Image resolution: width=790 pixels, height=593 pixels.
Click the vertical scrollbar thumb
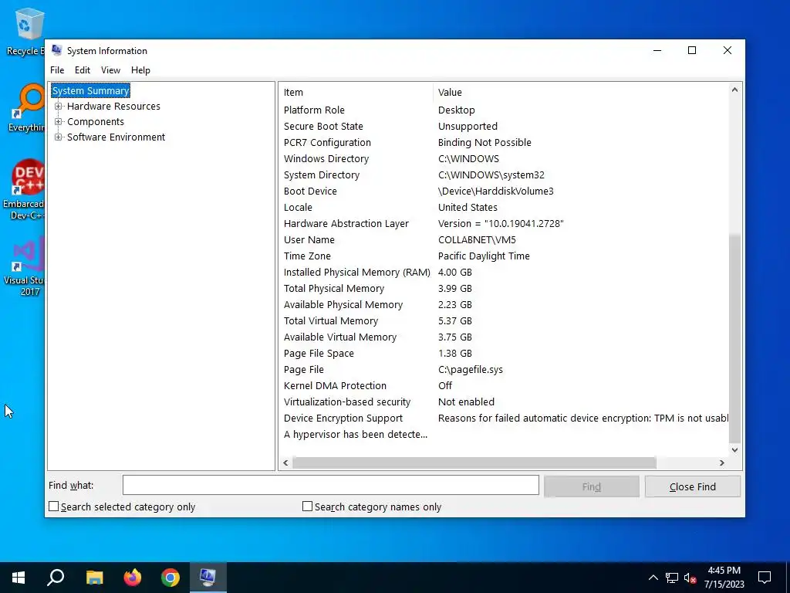(734, 338)
